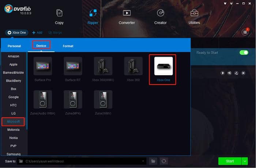Viewport: 256px width, 168px height.
Task: Click the DVDFab logo
Action: tap(18, 9)
